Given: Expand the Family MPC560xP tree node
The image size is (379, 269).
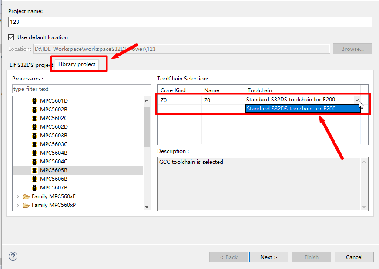Looking at the screenshot, I should 18,205.
